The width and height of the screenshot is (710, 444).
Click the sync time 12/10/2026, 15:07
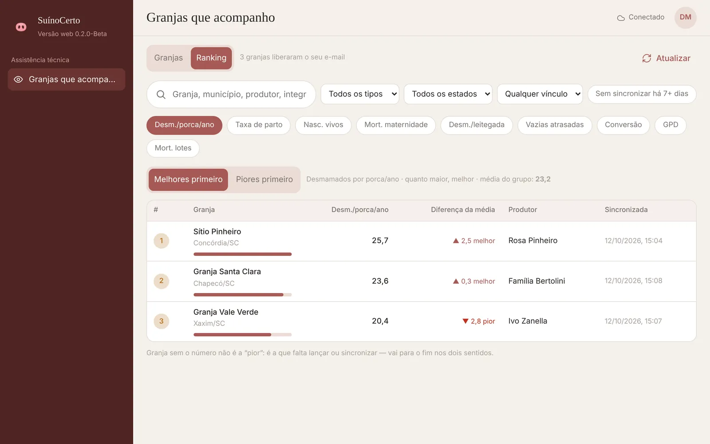pos(633,321)
